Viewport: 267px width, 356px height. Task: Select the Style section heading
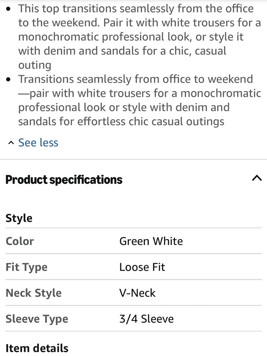(19, 218)
